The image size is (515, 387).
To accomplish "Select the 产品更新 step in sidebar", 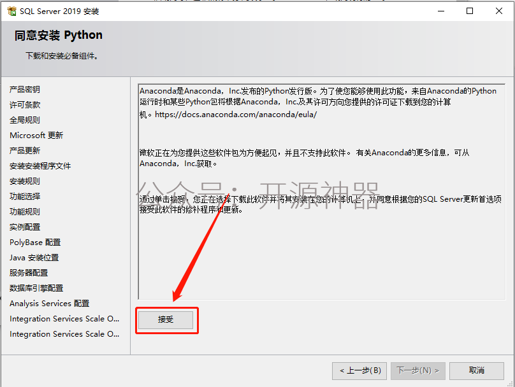I will (x=25, y=151).
